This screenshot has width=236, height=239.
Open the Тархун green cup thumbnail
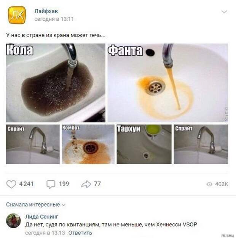144,144
